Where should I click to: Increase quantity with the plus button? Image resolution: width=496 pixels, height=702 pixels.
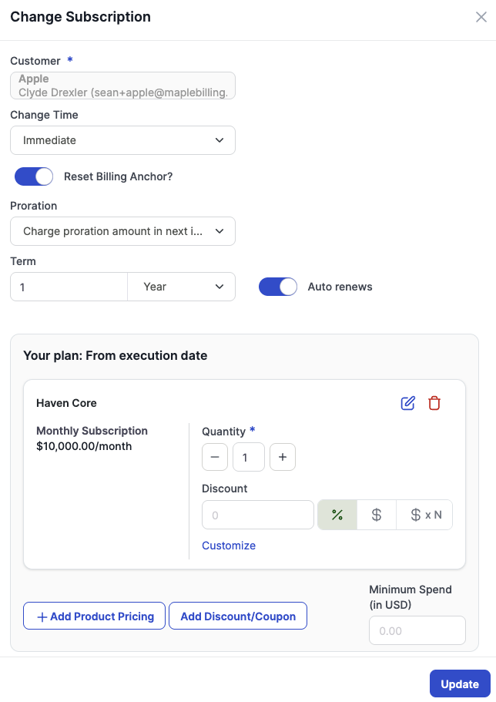coord(283,457)
